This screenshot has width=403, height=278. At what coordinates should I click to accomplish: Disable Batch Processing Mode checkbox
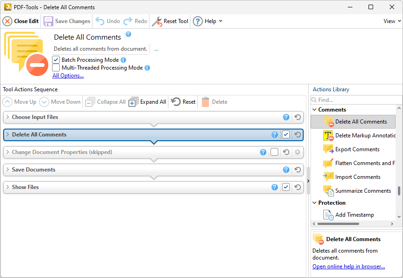(56, 60)
